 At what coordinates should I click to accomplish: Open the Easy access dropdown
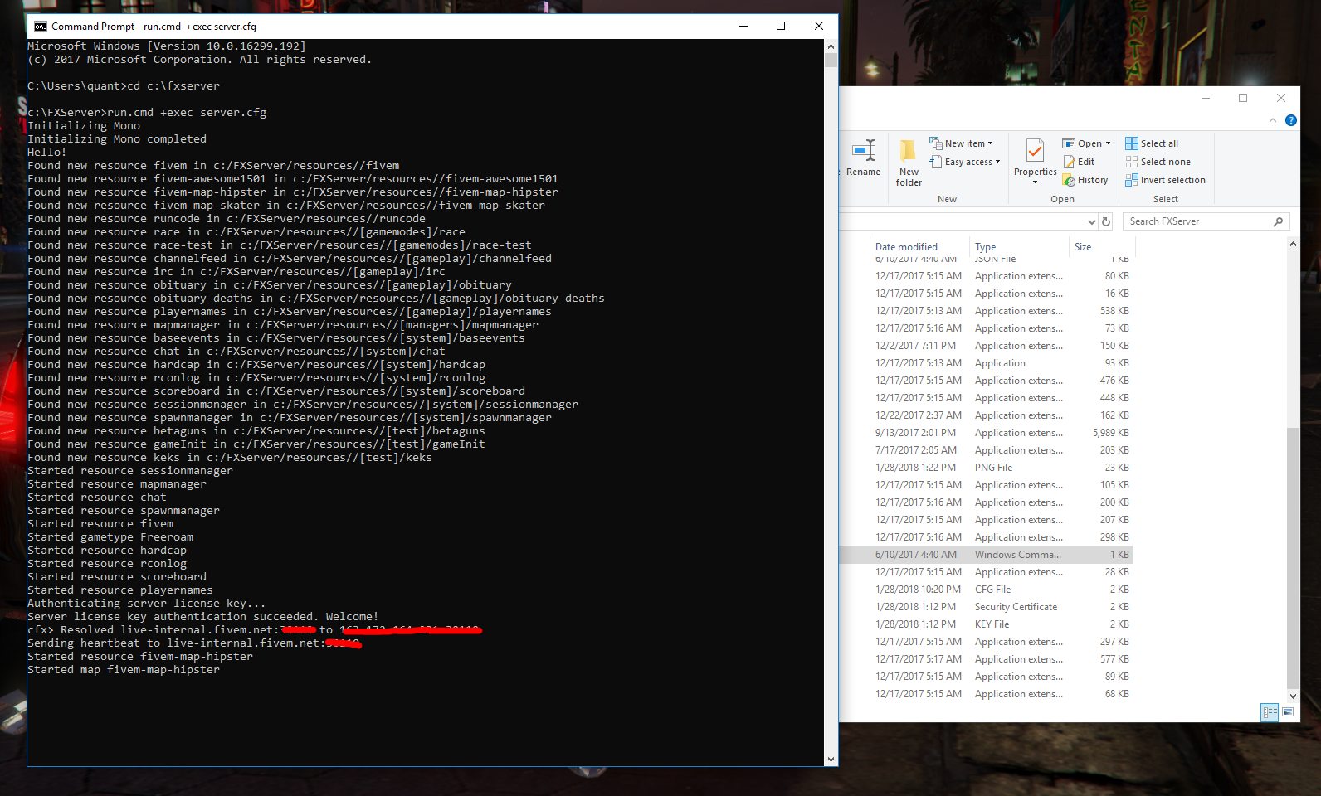tap(965, 162)
